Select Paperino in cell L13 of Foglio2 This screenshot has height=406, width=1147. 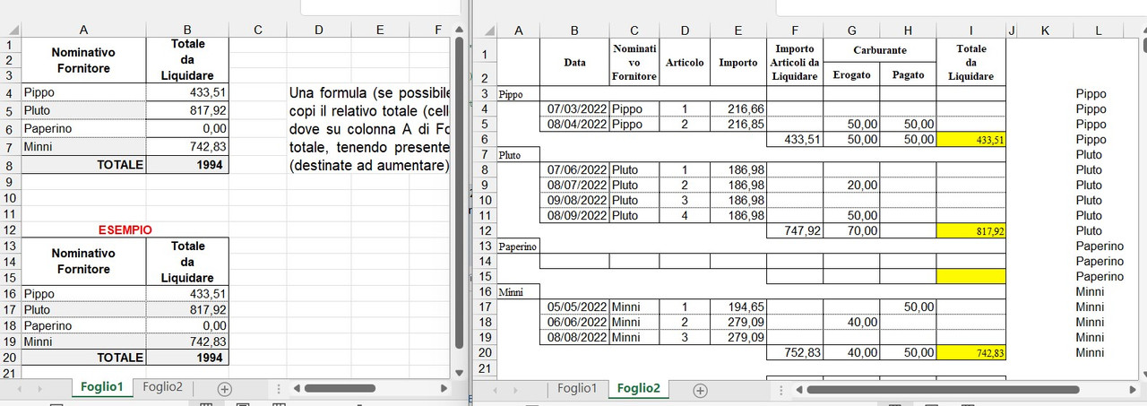[1098, 246]
